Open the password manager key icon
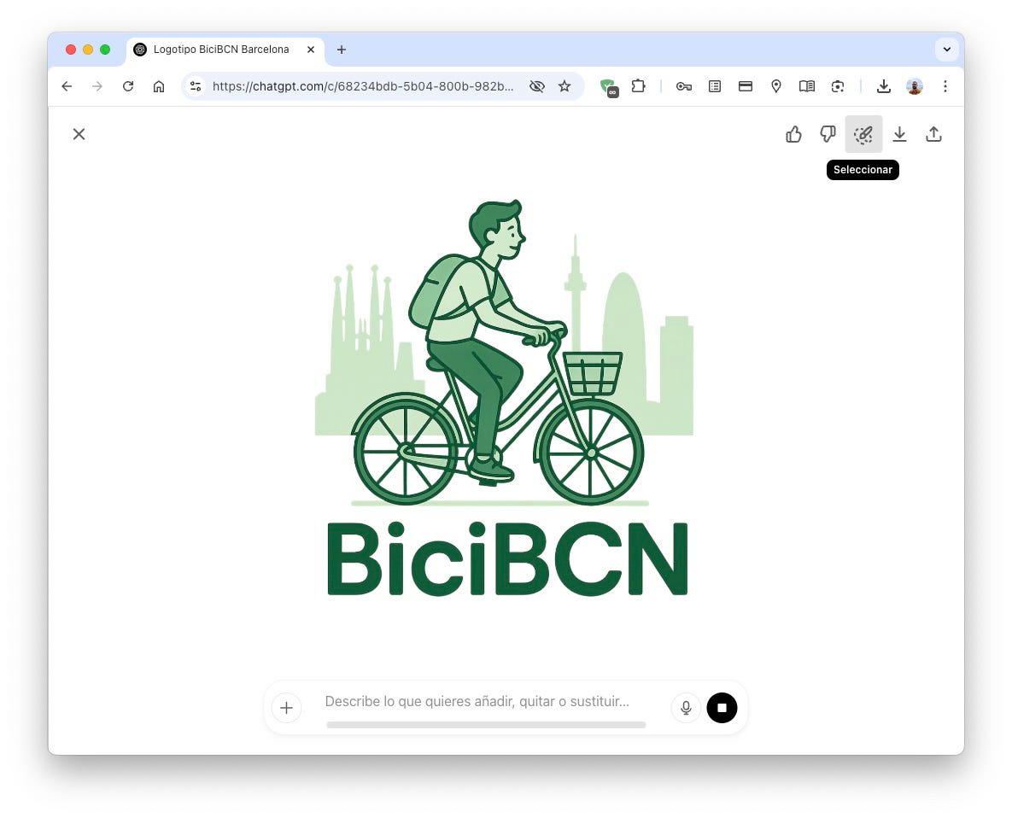The height and width of the screenshot is (818, 1012). (683, 86)
